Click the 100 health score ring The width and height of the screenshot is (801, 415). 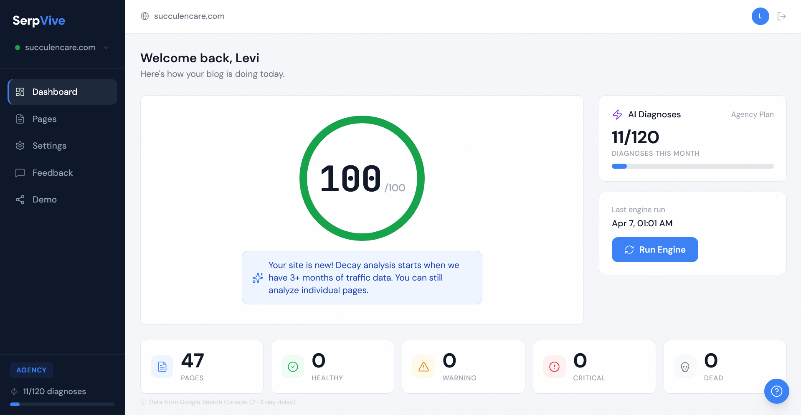point(362,178)
